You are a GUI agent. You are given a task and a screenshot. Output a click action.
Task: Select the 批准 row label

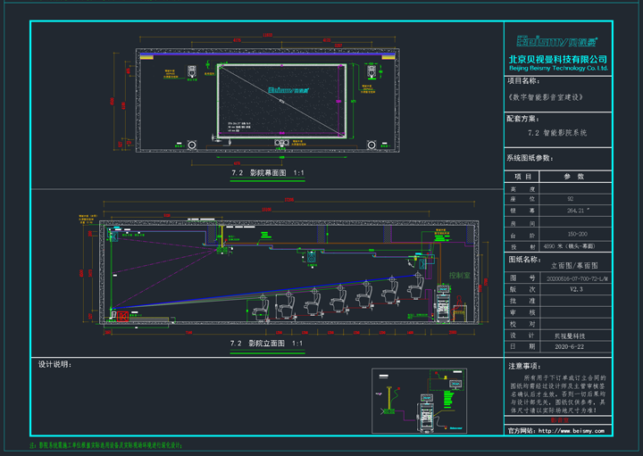522,301
